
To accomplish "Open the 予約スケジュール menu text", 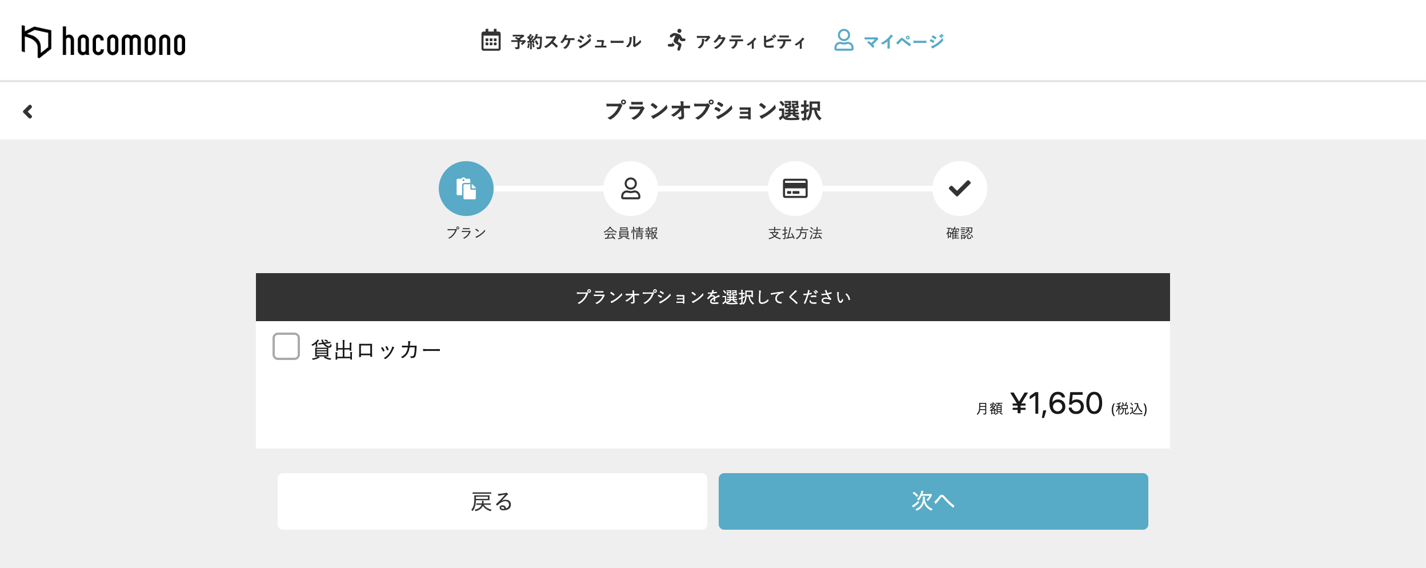I will (576, 42).
